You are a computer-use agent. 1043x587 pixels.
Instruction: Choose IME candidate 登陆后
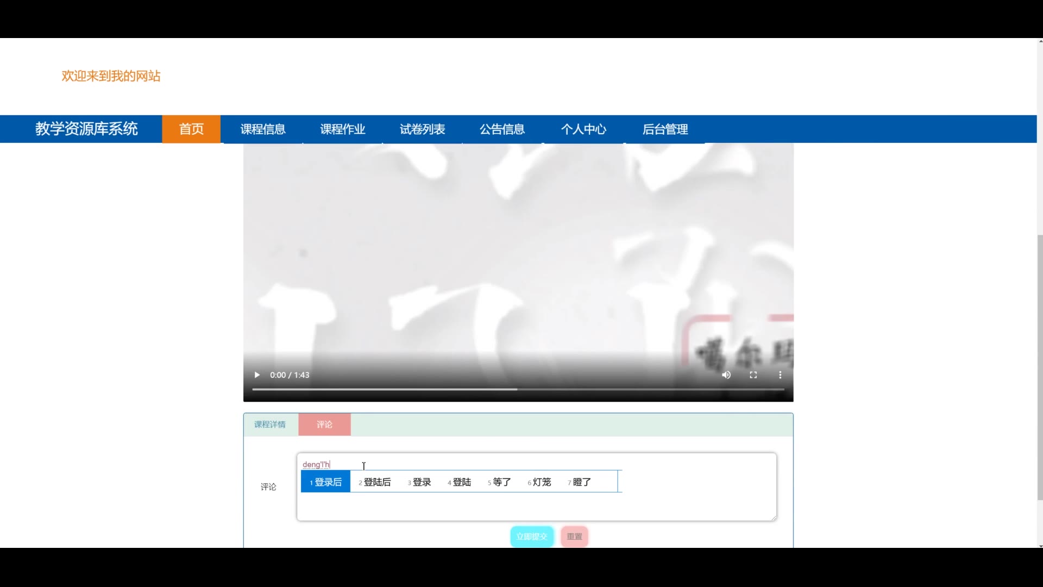click(x=375, y=482)
